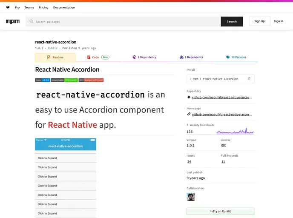Viewport: 293px width, 218px height.
Task: Click the downloads 365/month badge
Action: (x=64, y=80)
